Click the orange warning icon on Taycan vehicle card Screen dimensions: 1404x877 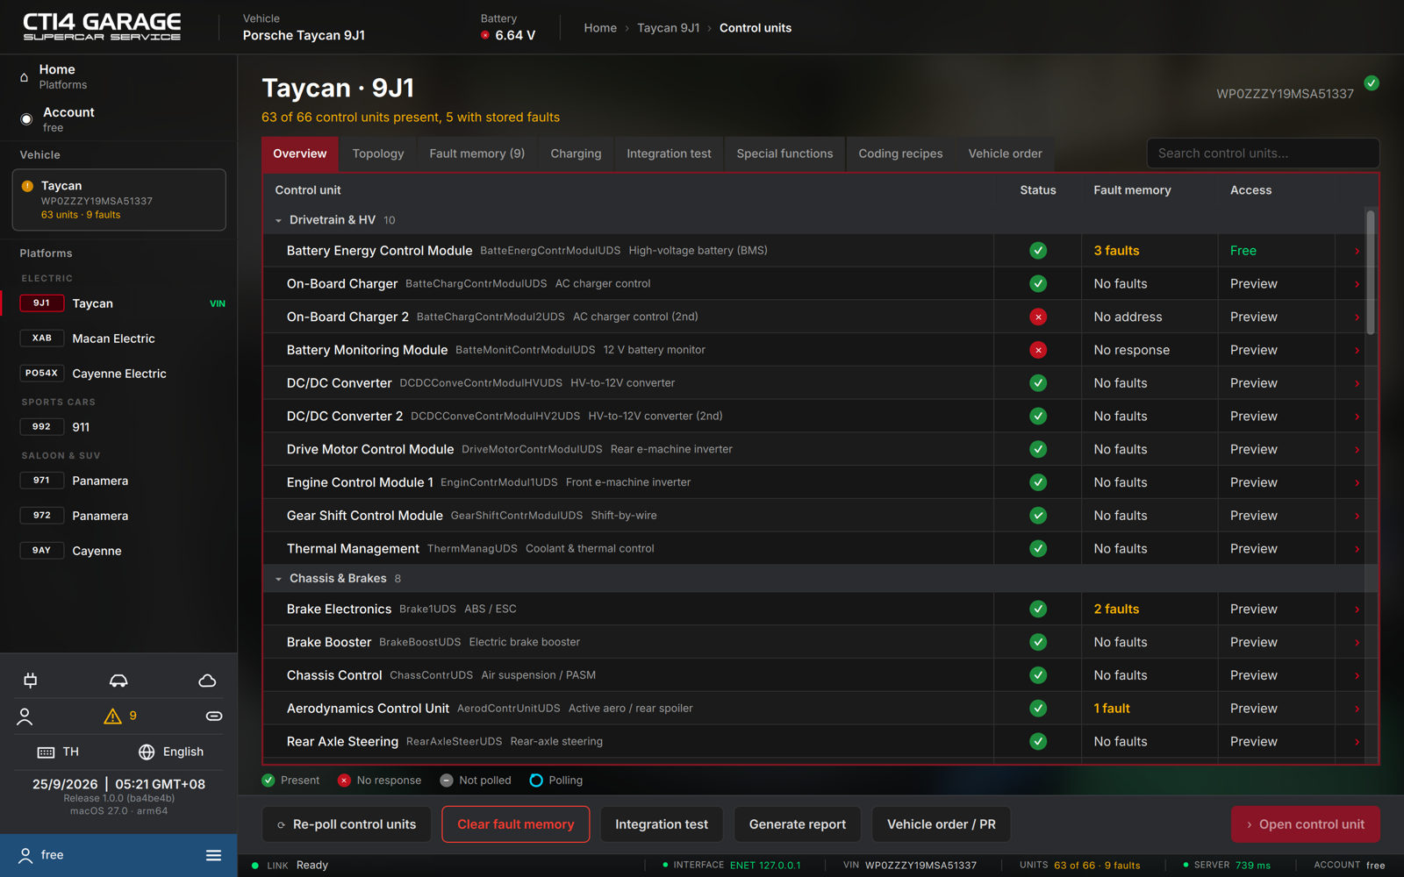[27, 186]
